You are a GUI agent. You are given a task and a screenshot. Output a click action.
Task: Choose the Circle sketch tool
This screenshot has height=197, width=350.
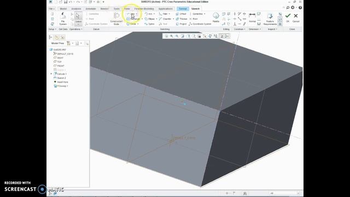[x=132, y=24]
